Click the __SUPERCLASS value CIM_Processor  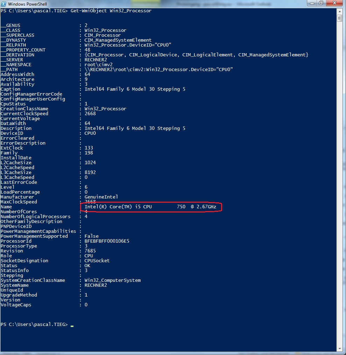(x=103, y=35)
